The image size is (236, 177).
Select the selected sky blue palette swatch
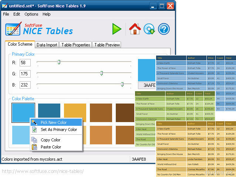23,113
